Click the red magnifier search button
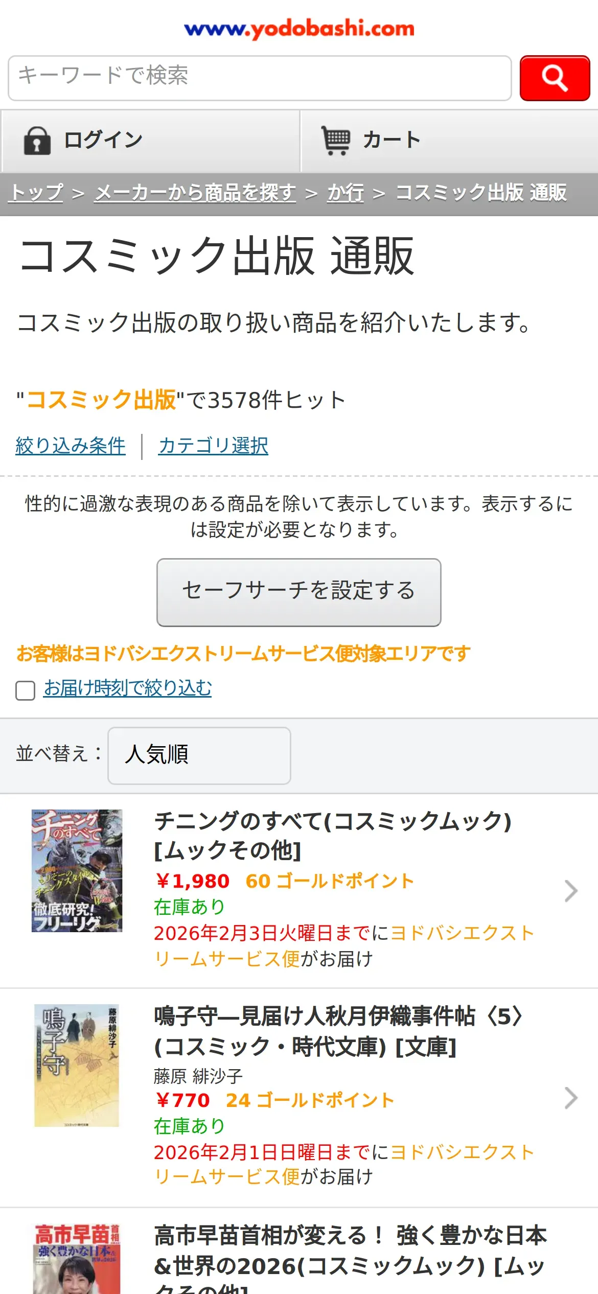The height and width of the screenshot is (1294, 598). 555,78
